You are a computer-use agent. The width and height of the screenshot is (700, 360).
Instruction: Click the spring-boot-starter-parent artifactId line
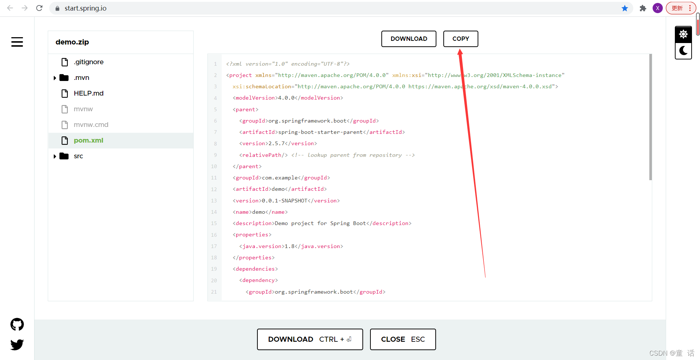point(322,132)
